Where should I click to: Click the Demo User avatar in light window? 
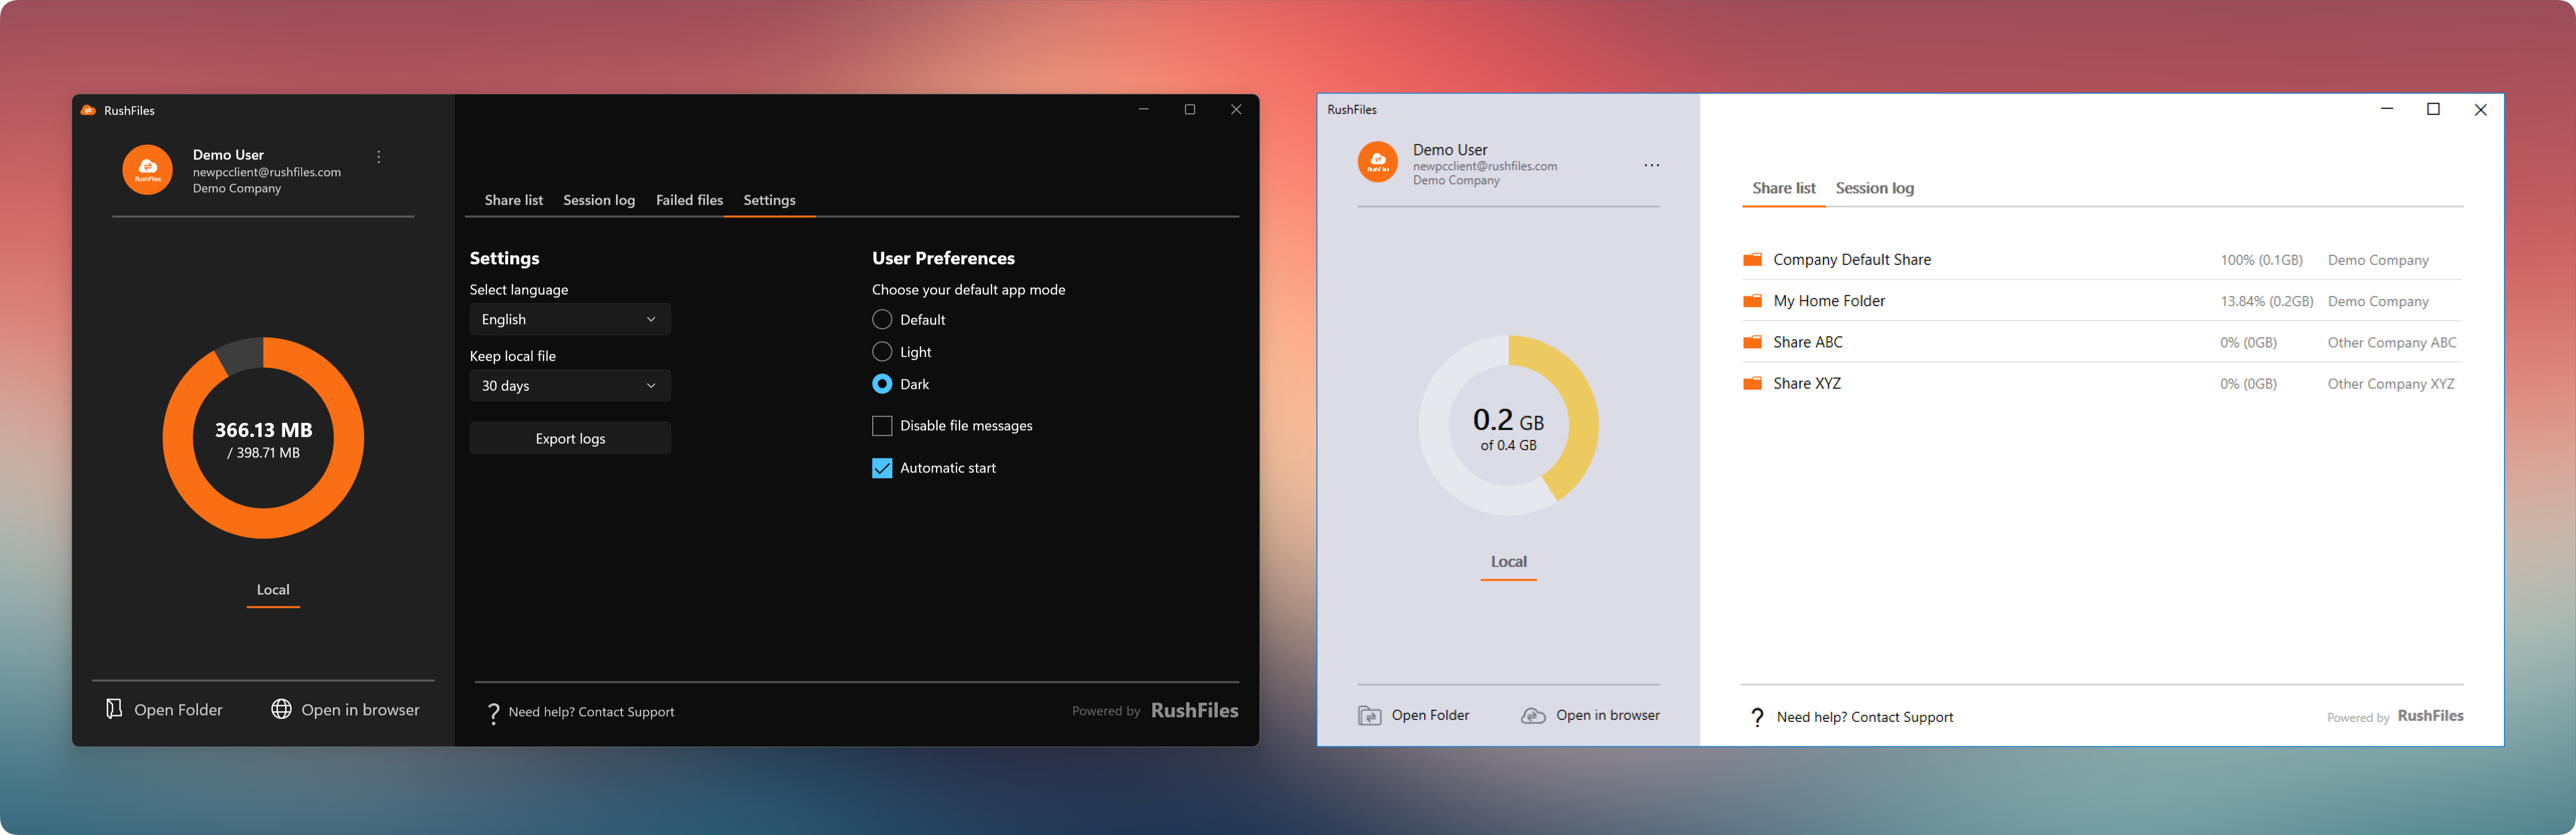[x=1377, y=162]
